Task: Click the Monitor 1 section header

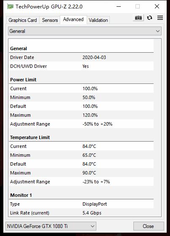Action: click(x=21, y=195)
